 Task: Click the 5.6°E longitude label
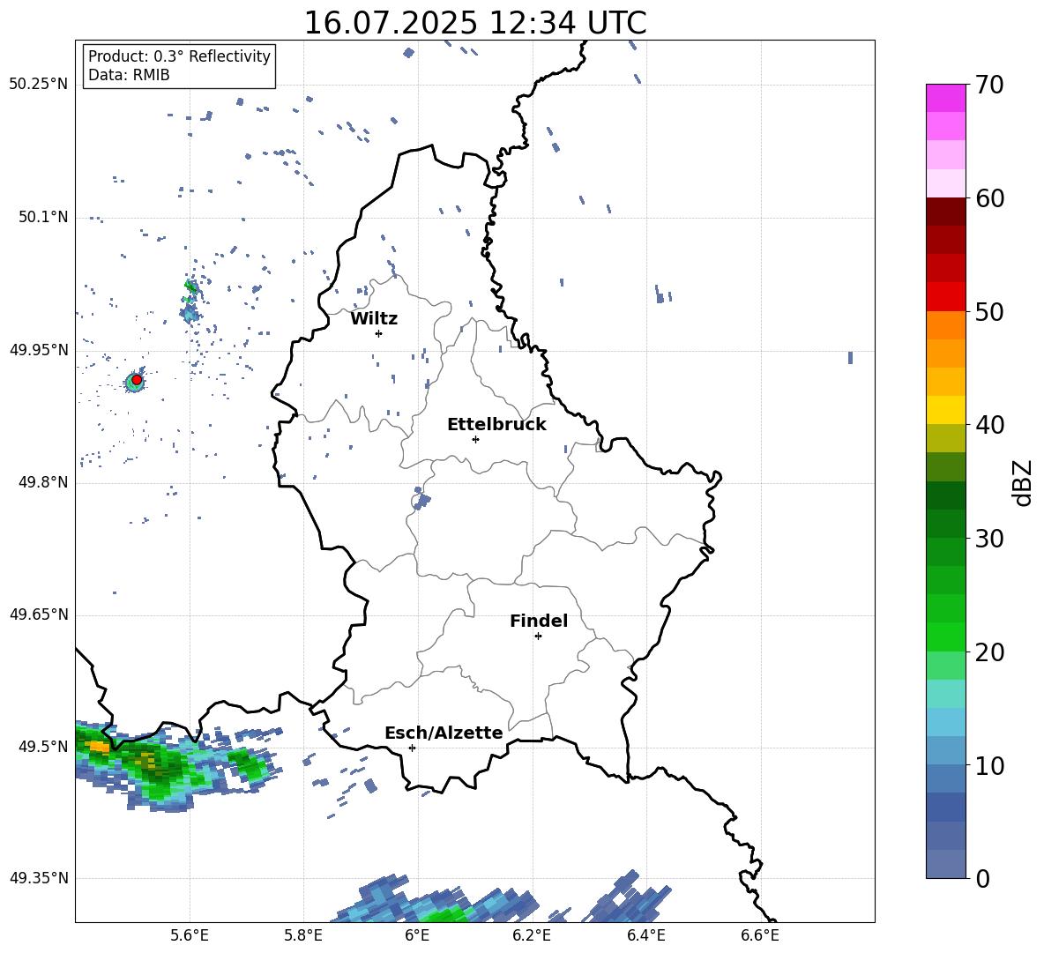pyautogui.click(x=190, y=935)
